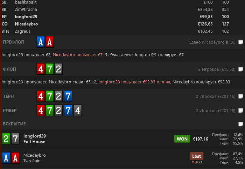Viewport: 245px width, 169px height.
Task: Select Nicedaybro's red ace hole card
Action: (x=15, y=158)
